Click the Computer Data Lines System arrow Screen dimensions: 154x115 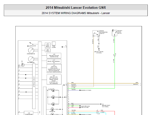pos(80,106)
